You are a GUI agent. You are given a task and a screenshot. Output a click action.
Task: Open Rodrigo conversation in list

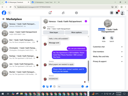point(20,57)
